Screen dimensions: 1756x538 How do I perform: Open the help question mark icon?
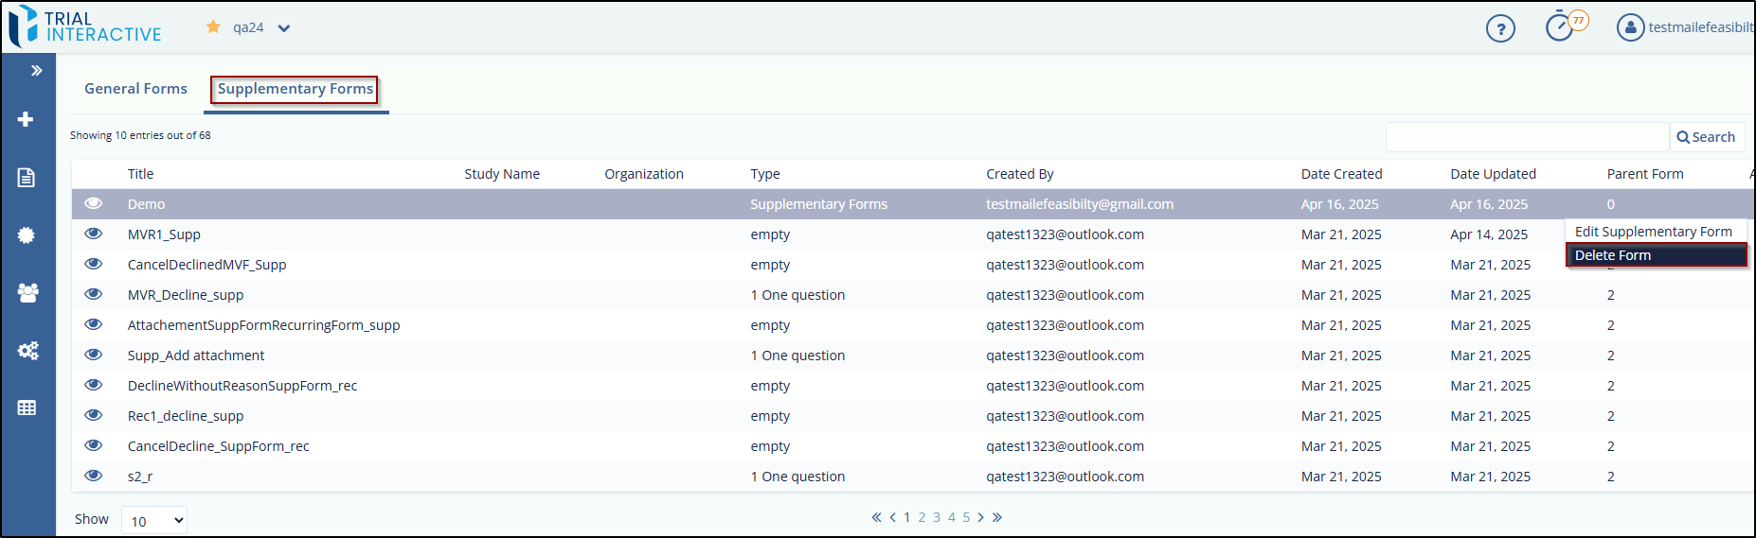click(1500, 28)
